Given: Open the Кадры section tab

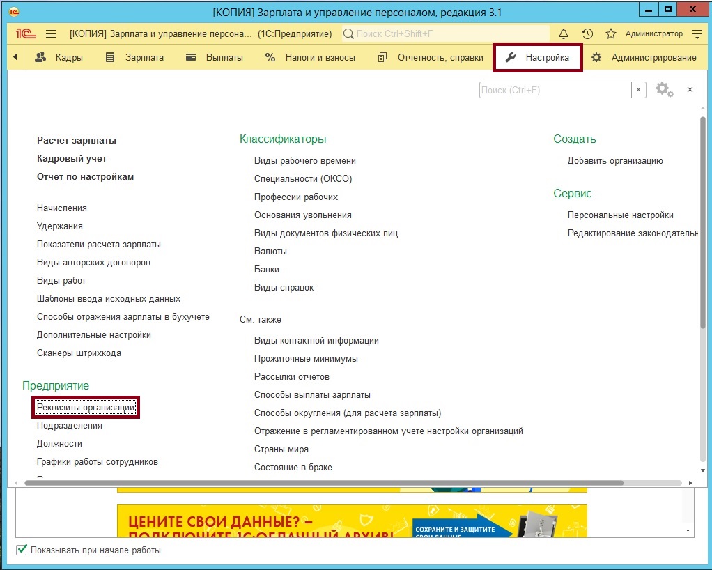Looking at the screenshot, I should 59,58.
